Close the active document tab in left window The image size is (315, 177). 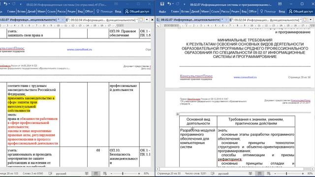tap(152, 20)
